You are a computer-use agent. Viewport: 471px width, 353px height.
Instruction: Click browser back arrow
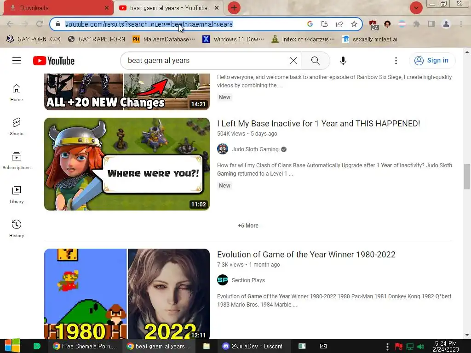click(x=10, y=24)
